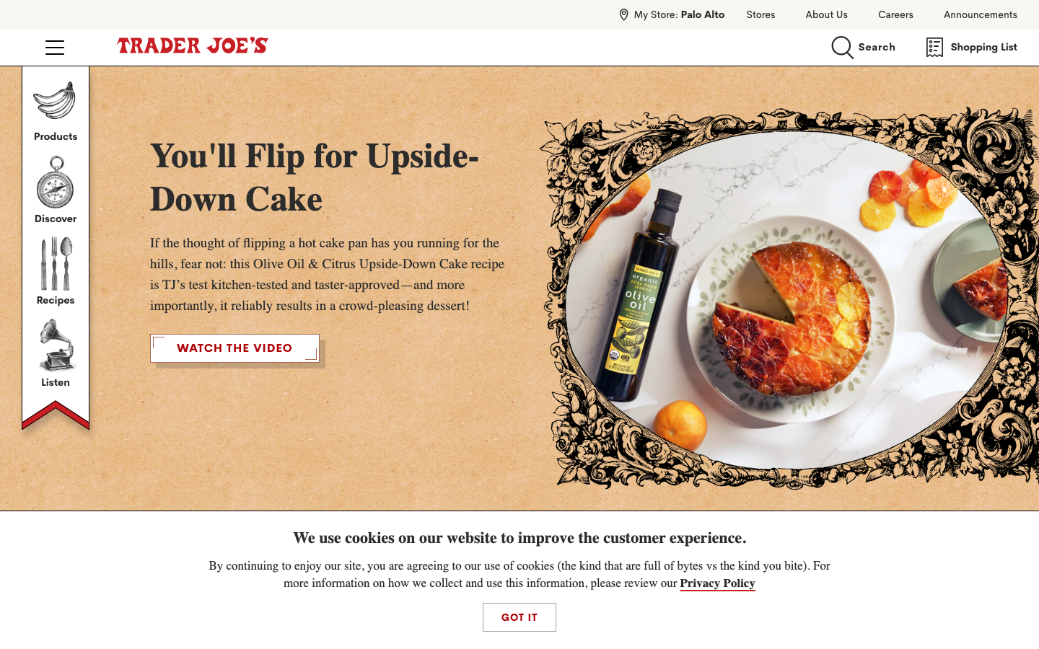This screenshot has width=1039, height=649.
Task: Open the Privacy Policy link
Action: tap(717, 583)
